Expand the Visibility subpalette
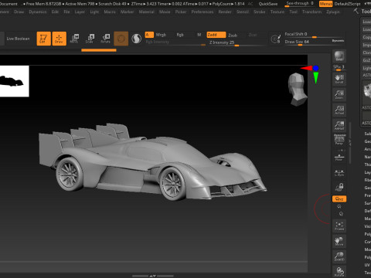This screenshot has width=371, height=278. tap(367, 226)
